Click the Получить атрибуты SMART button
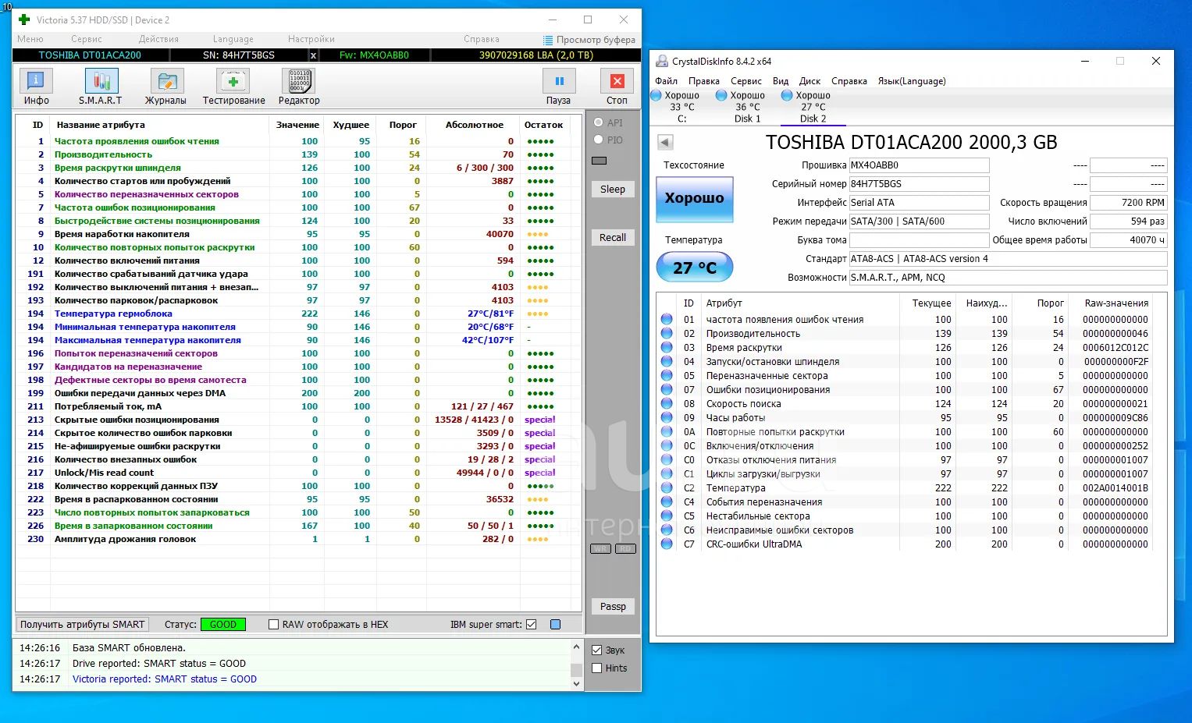The image size is (1192, 723). click(82, 624)
